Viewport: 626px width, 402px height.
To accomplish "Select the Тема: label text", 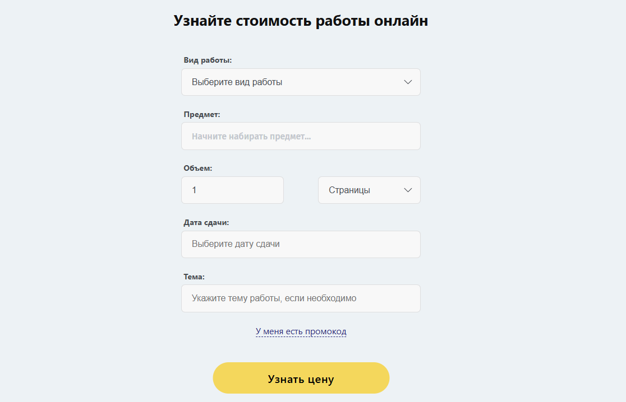I will point(194,277).
